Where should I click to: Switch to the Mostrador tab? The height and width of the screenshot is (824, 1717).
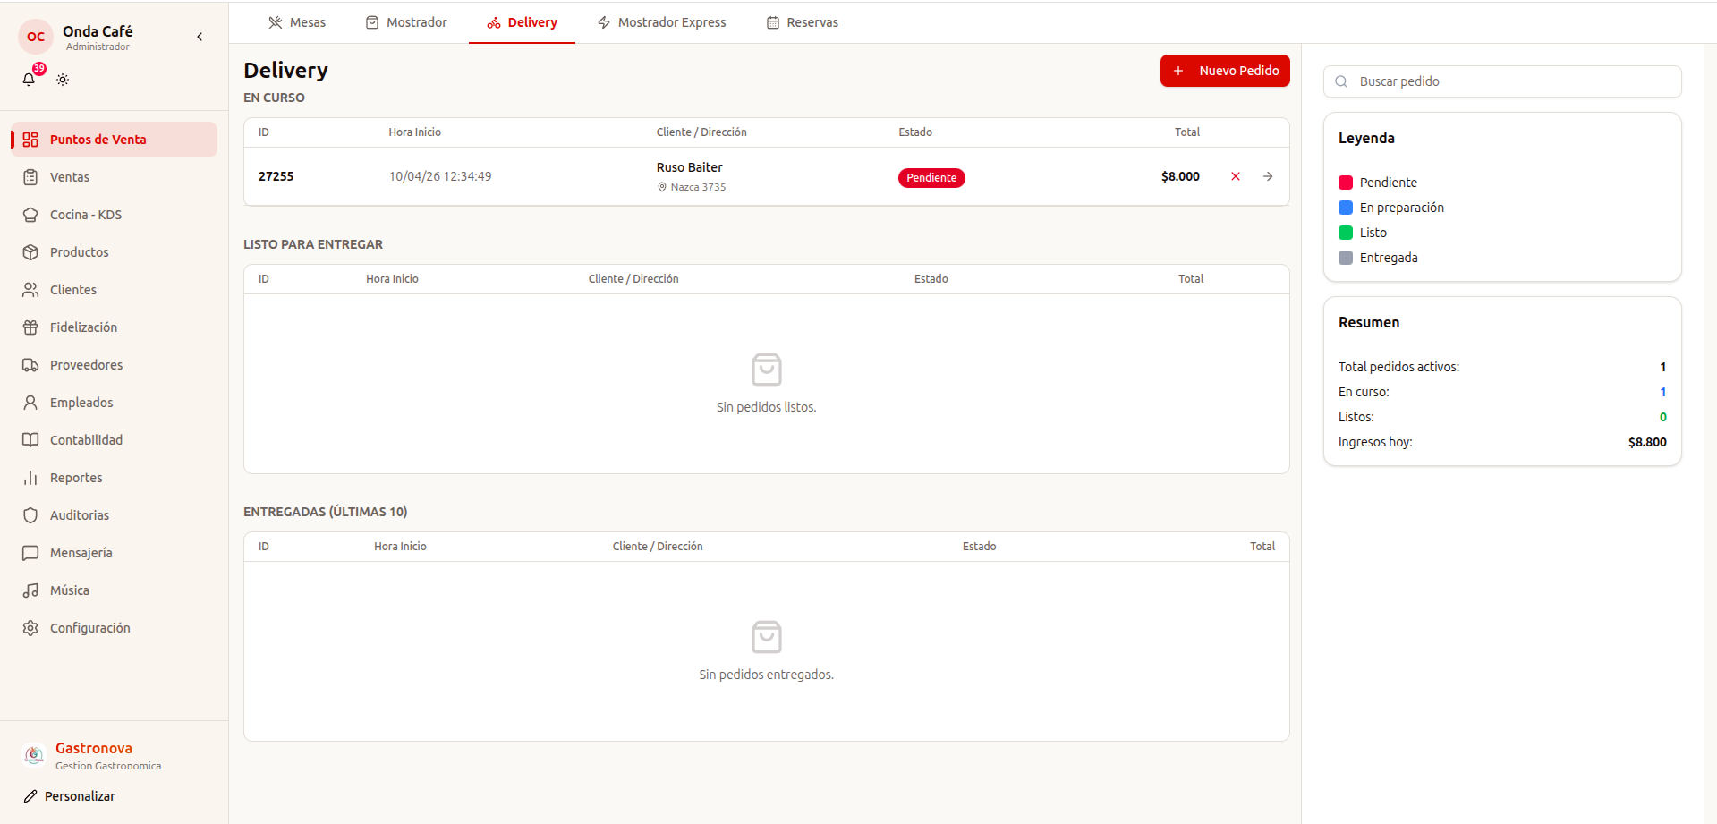[406, 22]
